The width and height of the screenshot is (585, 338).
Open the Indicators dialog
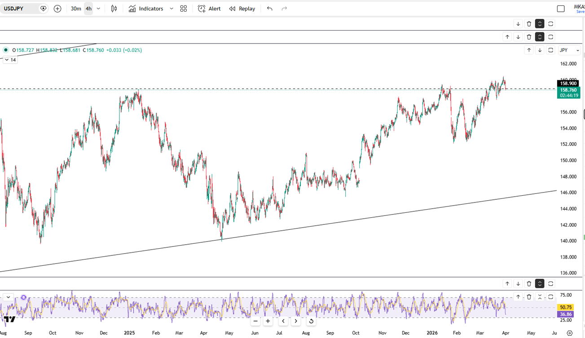coord(146,9)
